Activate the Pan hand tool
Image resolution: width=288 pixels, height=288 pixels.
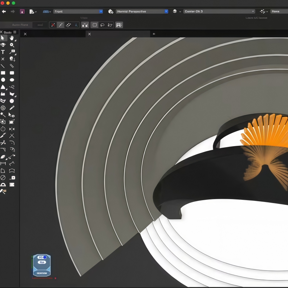(x=12, y=38)
